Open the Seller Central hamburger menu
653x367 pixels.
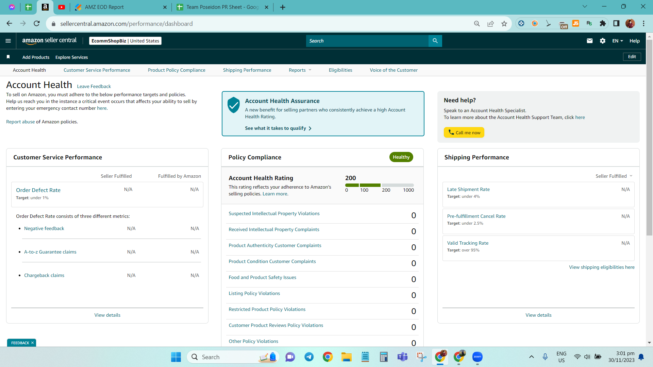click(8, 41)
